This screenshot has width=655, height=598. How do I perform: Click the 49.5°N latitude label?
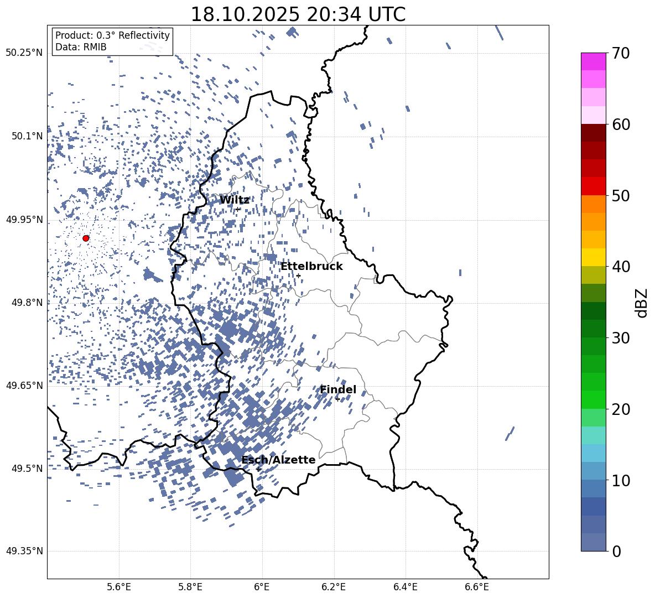[x=27, y=468]
